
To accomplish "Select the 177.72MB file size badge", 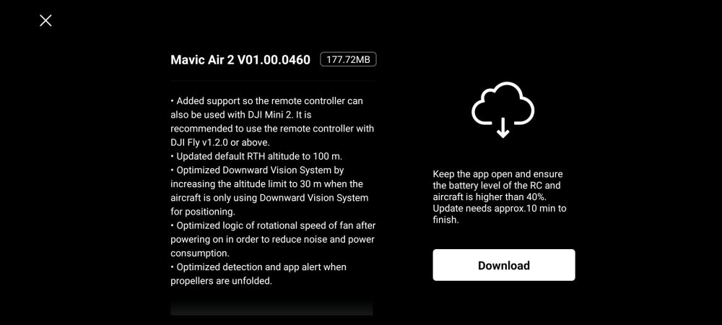I will pyautogui.click(x=348, y=60).
